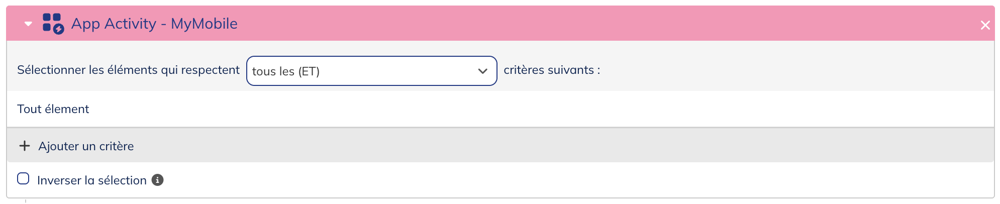1000x204 pixels.
Task: Close the App Activity filter block
Action: tap(985, 25)
